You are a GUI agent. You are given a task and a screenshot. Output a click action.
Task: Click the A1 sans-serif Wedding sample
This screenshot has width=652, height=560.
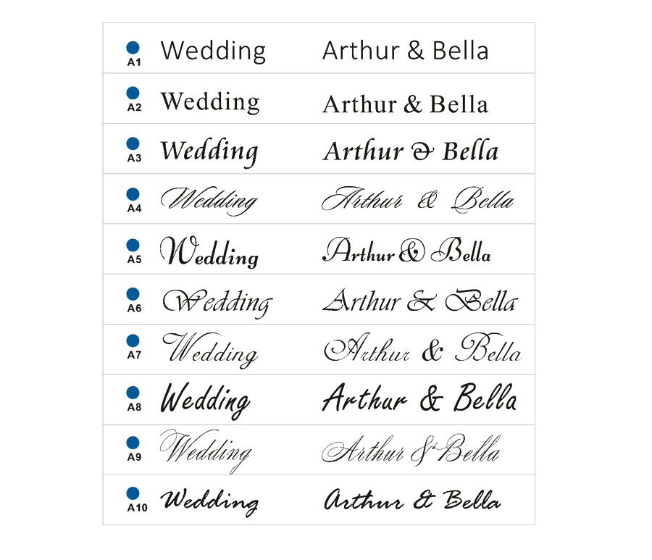point(213,51)
